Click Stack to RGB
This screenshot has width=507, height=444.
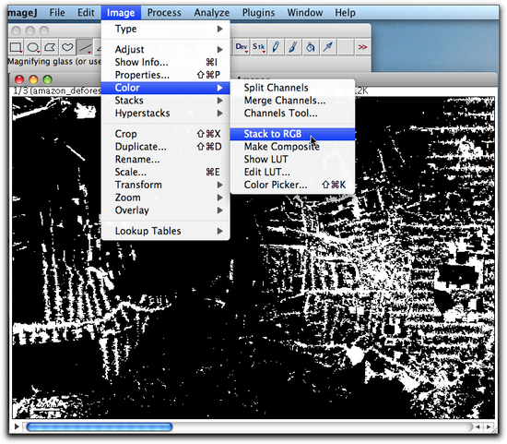click(292, 134)
